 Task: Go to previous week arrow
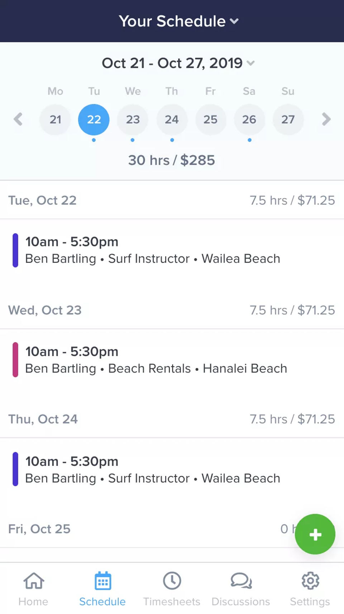(x=18, y=119)
